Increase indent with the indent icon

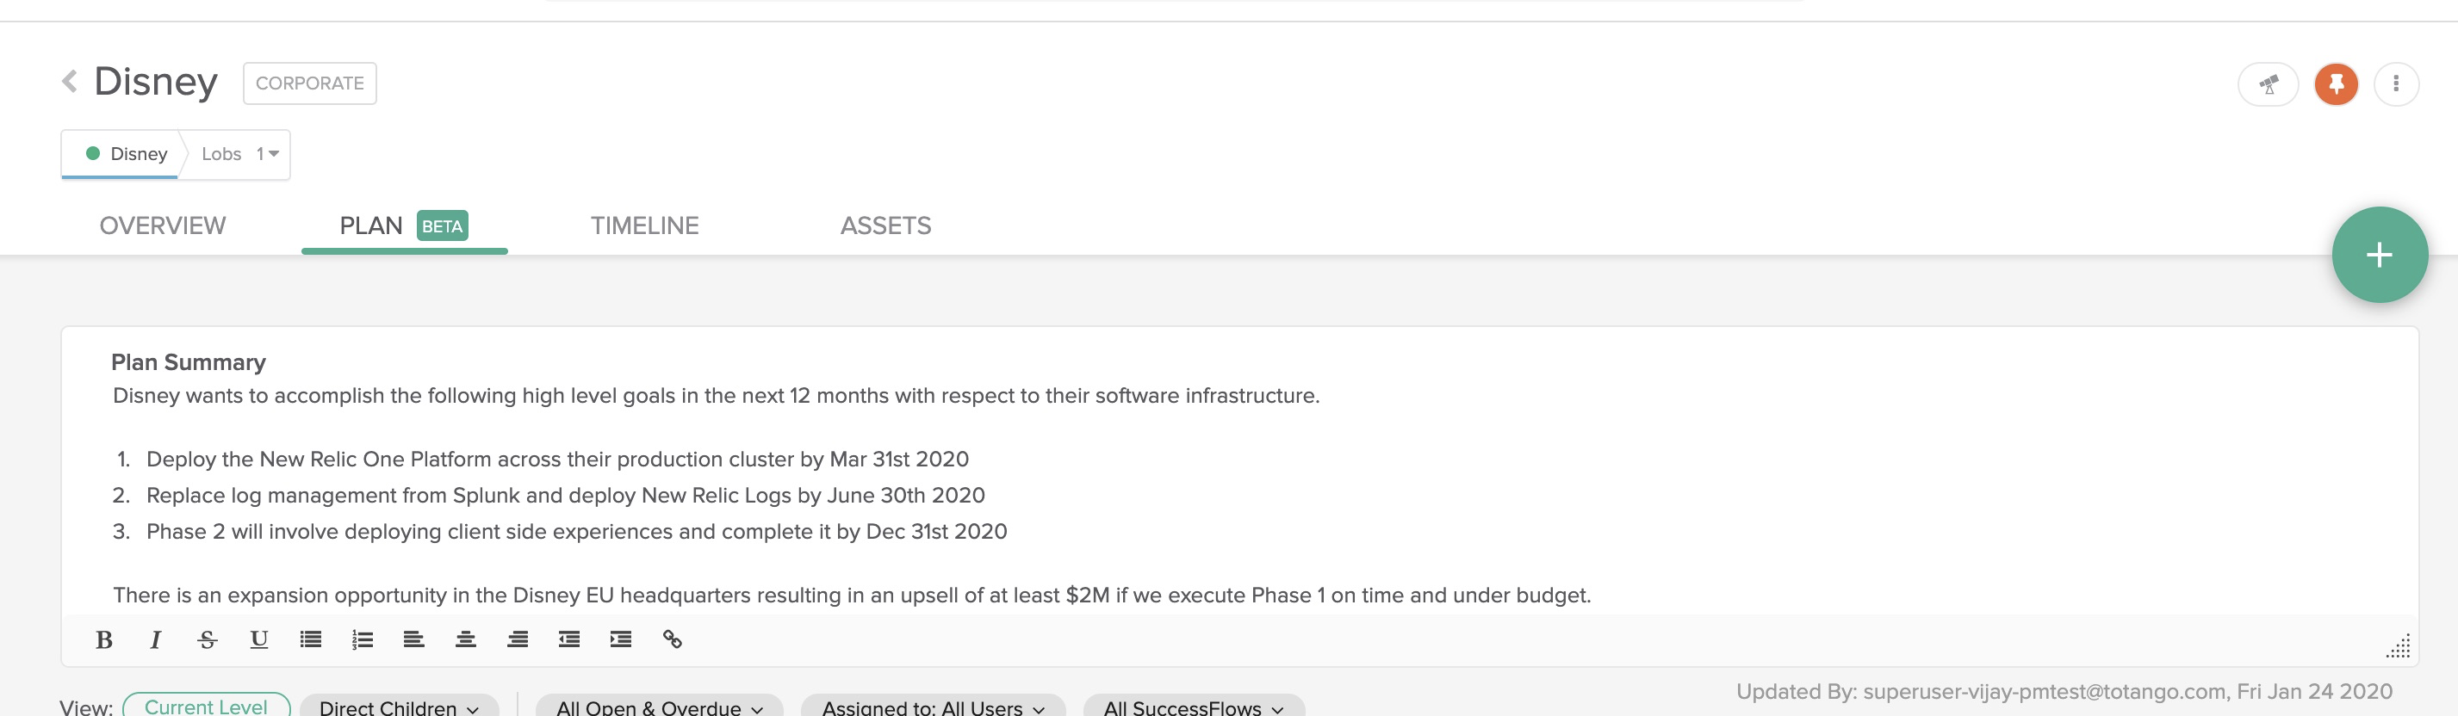pyautogui.click(x=620, y=639)
